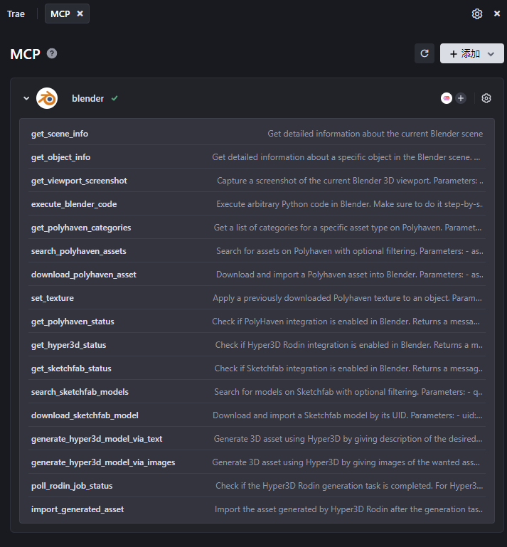Open the panel settings gear at top
Image resolution: width=507 pixels, height=547 pixels.
tap(477, 14)
